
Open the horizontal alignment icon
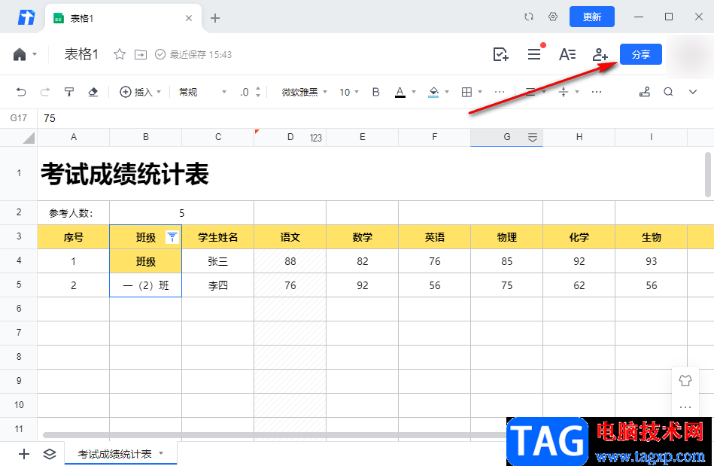tap(530, 92)
